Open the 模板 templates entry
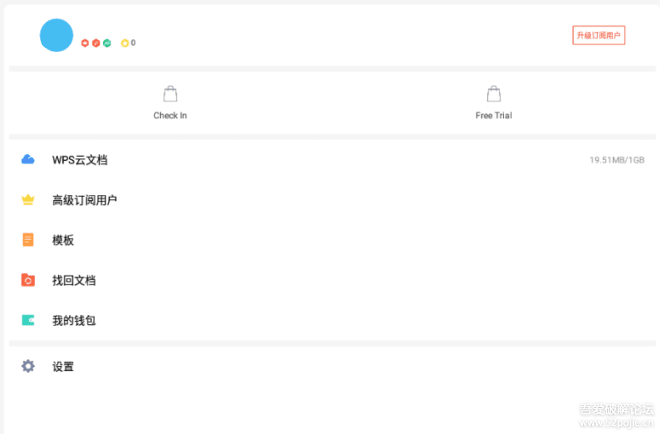This screenshot has height=434, width=660. (63, 240)
